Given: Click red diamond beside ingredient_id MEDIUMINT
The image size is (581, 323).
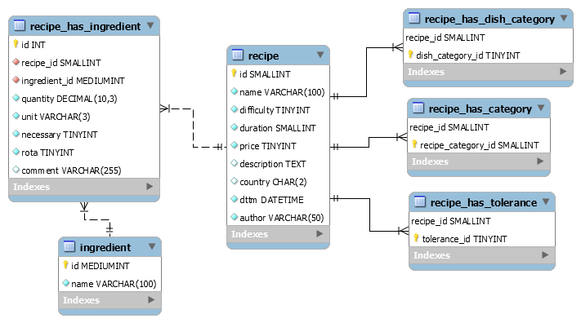Looking at the screenshot, I should (16, 80).
